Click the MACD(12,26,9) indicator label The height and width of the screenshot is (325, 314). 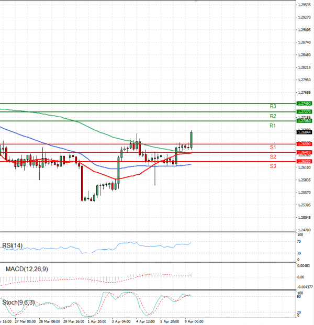tap(27, 269)
